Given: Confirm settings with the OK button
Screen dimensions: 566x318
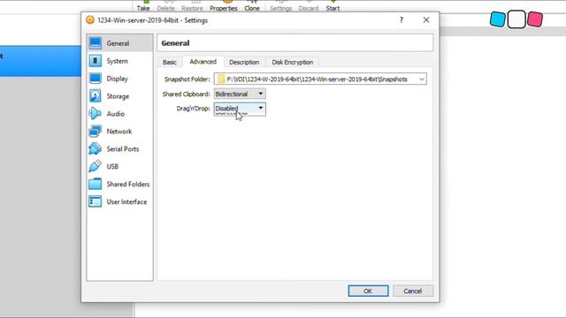Looking at the screenshot, I should click(368, 291).
